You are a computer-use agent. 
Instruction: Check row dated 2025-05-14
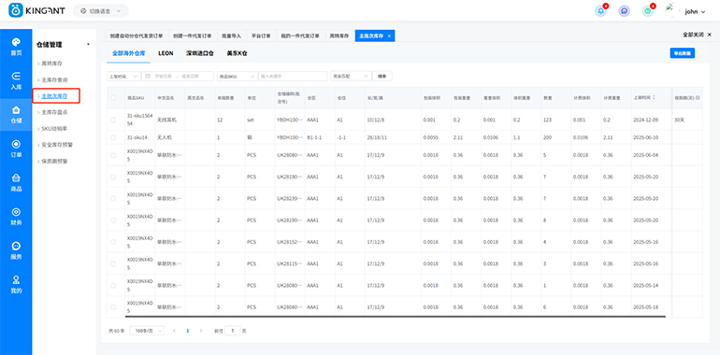point(113,285)
